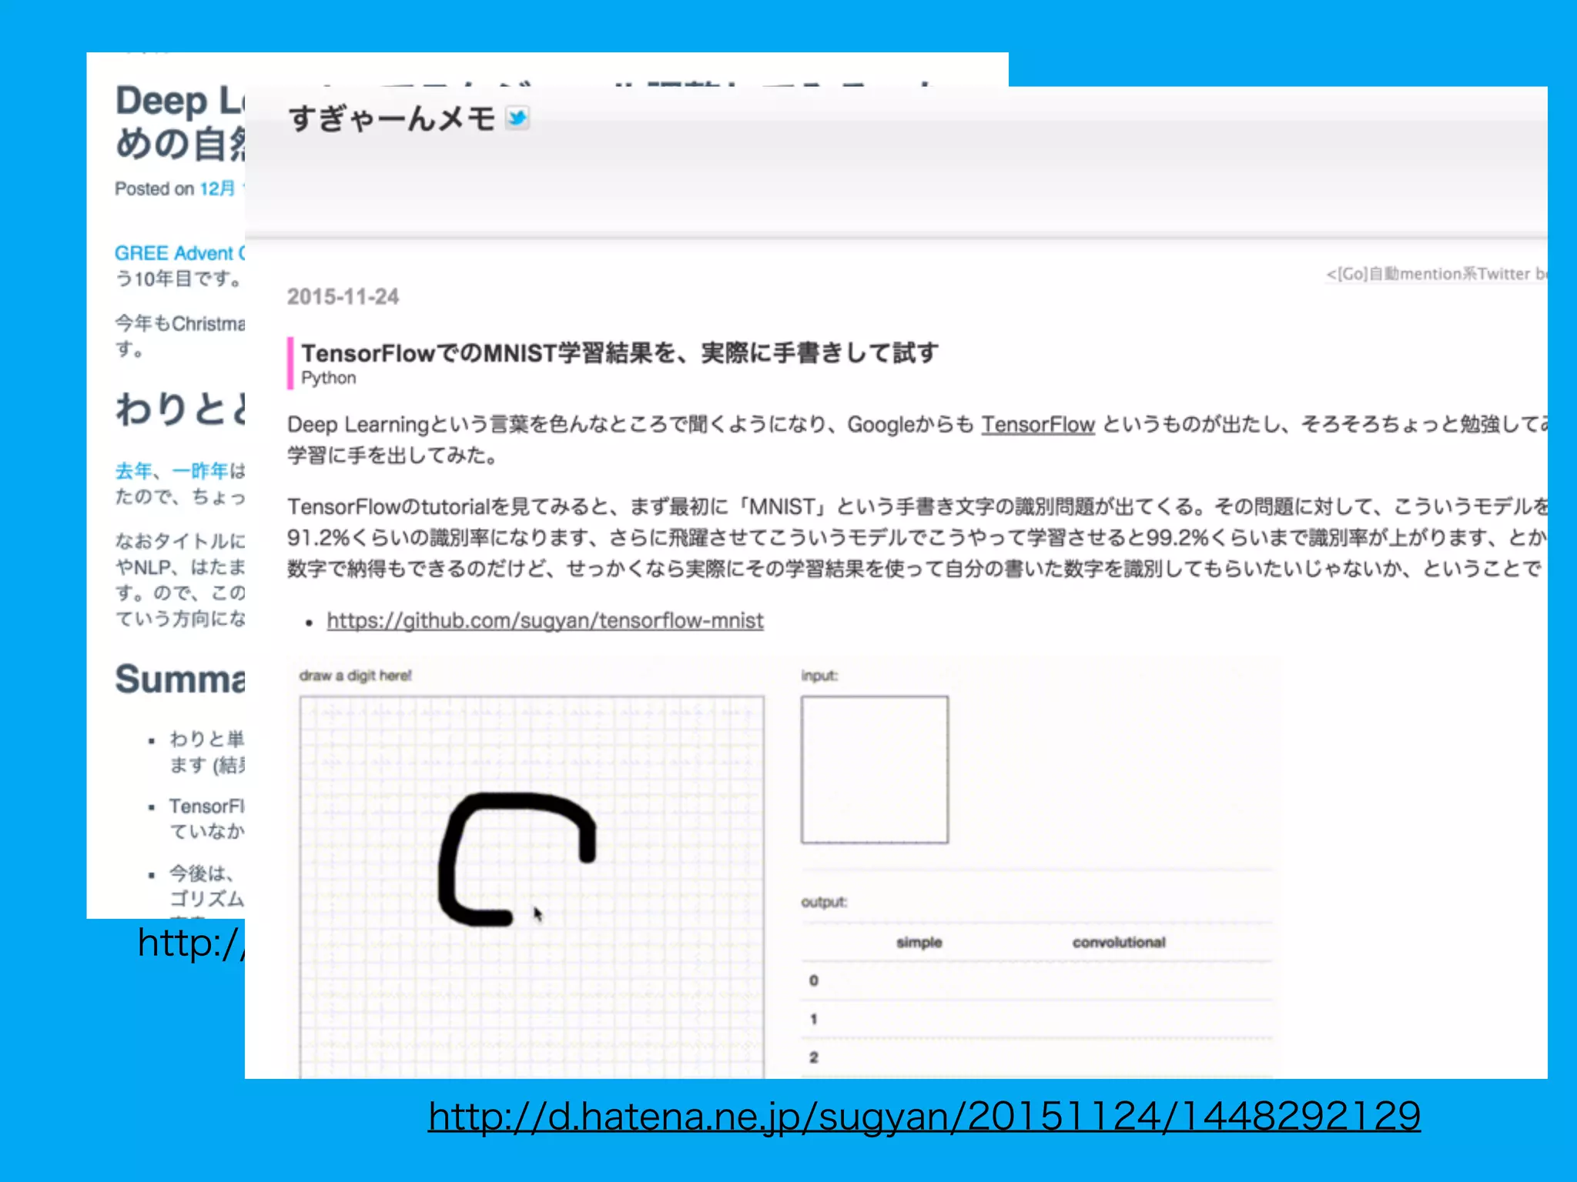The height and width of the screenshot is (1182, 1577).
Task: Click TensorFl bullet item in back window
Action: pyautogui.click(x=206, y=819)
